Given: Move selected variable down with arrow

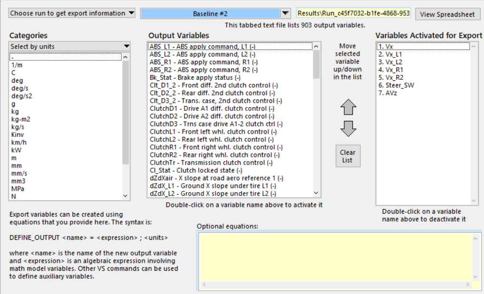Looking at the screenshot, I should [x=348, y=128].
